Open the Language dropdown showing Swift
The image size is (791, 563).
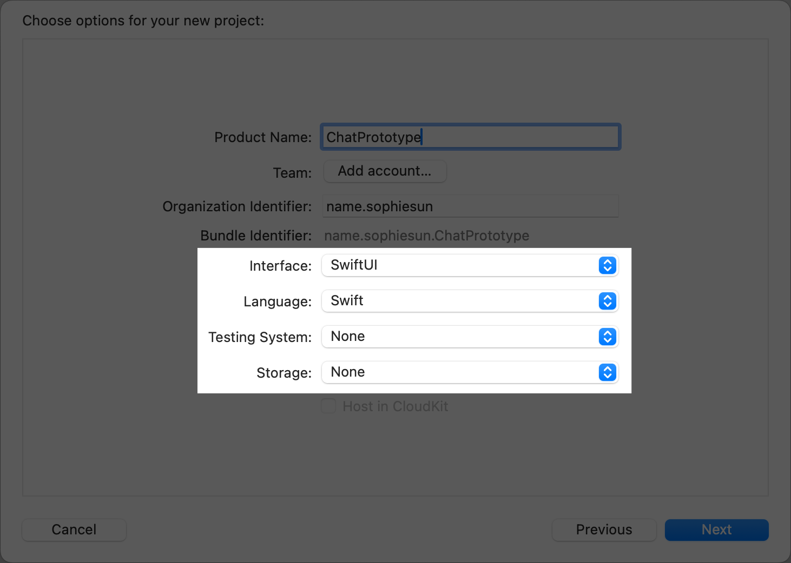point(460,301)
